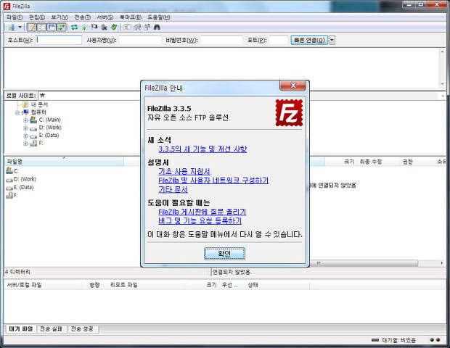This screenshot has width=450, height=348.
Task: Expand the E: (Data) tree node
Action: coord(25,136)
